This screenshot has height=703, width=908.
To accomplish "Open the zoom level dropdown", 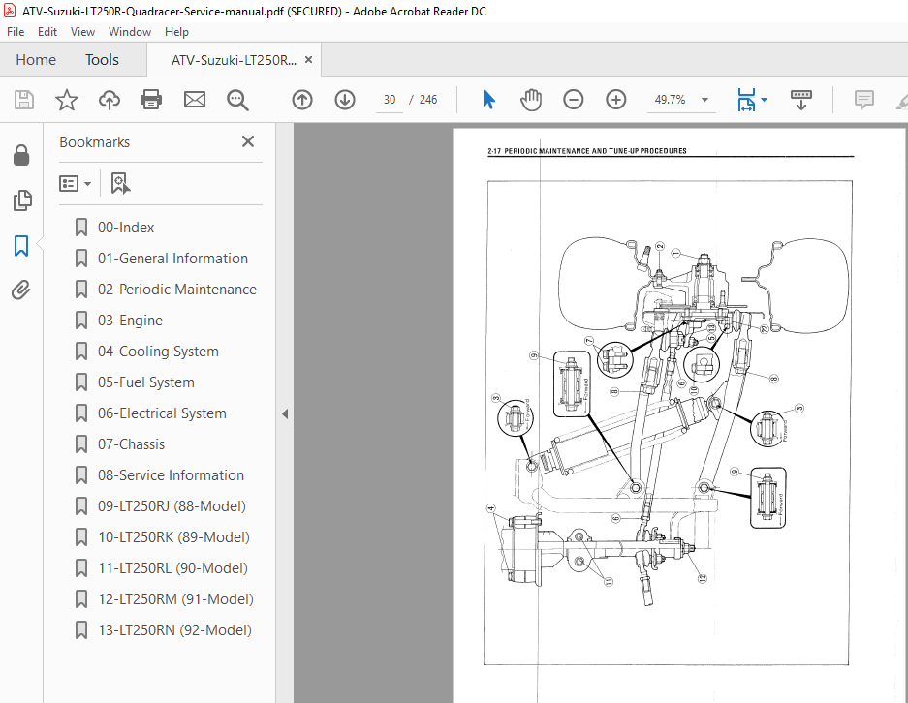I will [704, 100].
